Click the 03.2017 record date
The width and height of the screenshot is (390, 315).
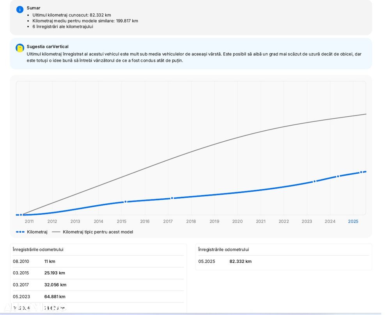[21, 285]
